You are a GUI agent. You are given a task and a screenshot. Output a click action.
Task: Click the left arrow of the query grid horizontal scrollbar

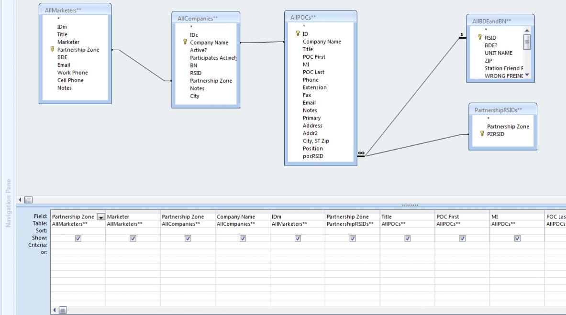54,310
